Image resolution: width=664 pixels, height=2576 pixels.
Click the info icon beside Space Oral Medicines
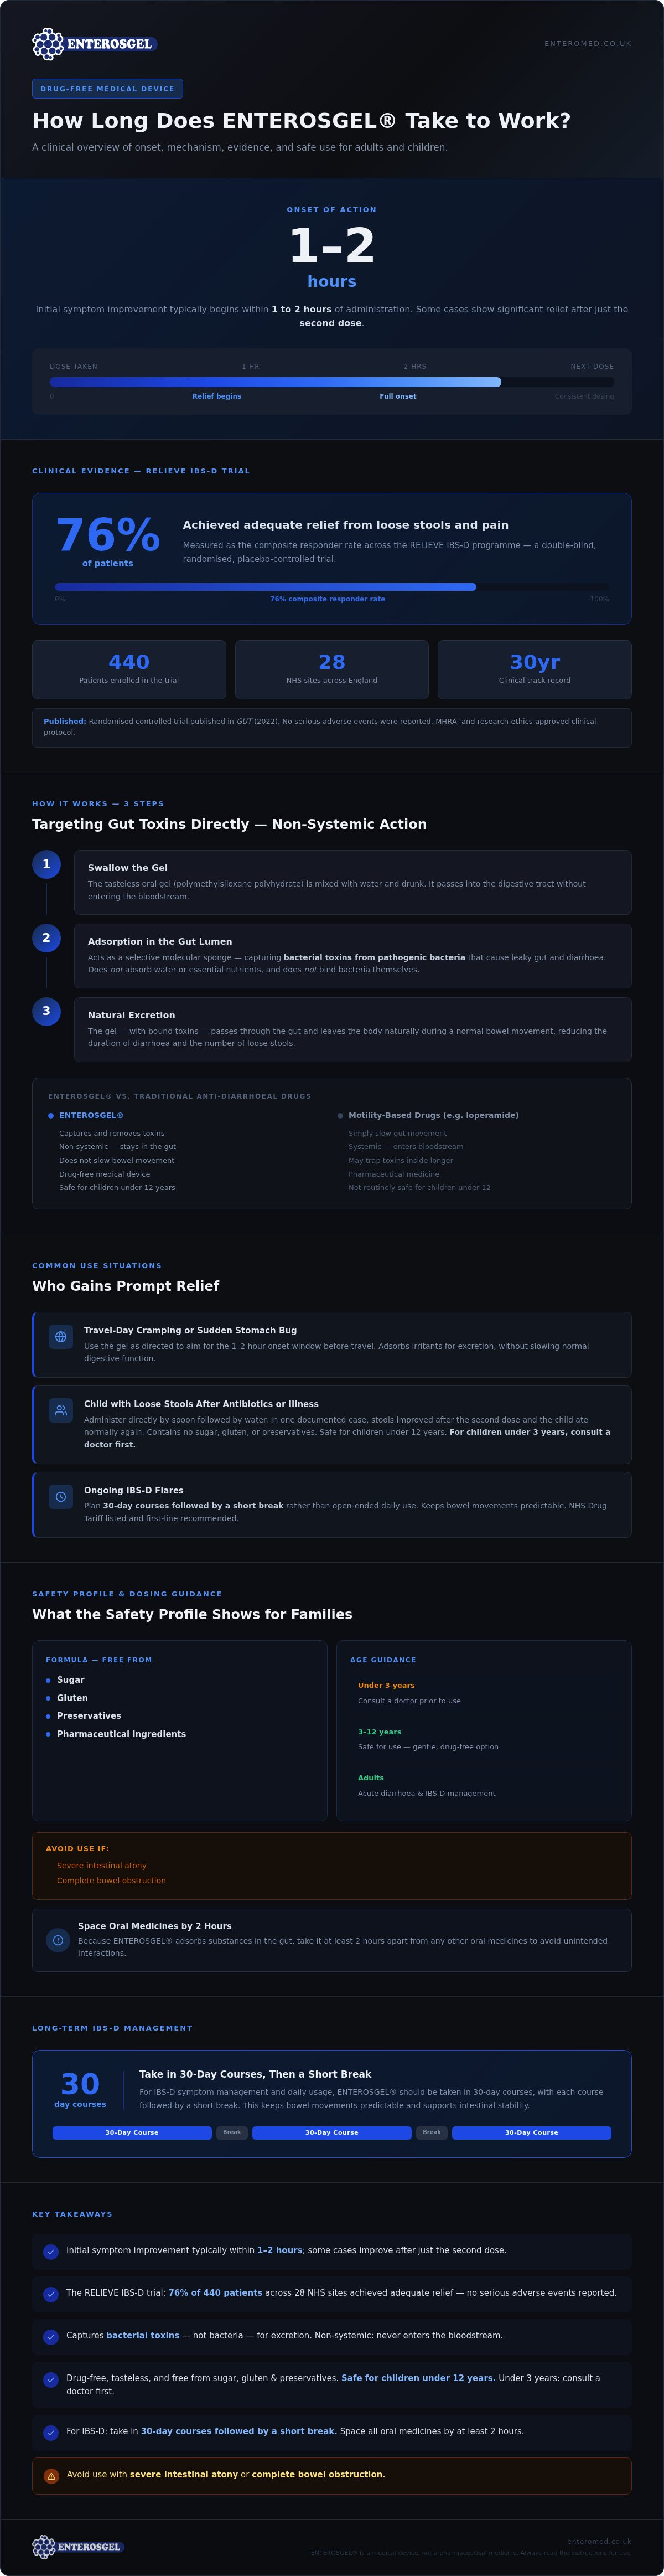coord(58,1940)
